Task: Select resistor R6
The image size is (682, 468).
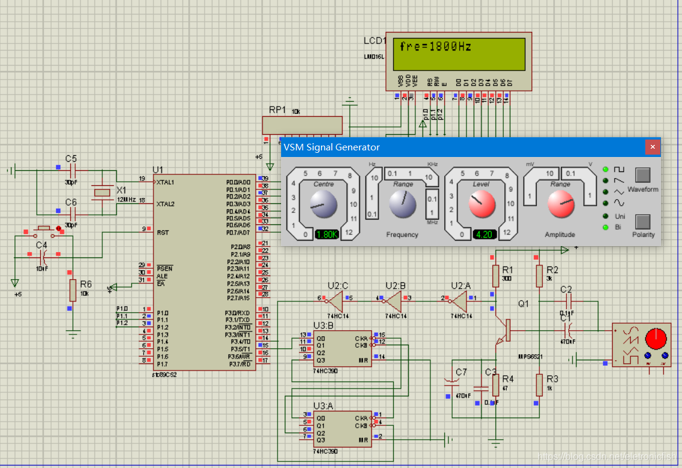Action: pyautogui.click(x=73, y=291)
